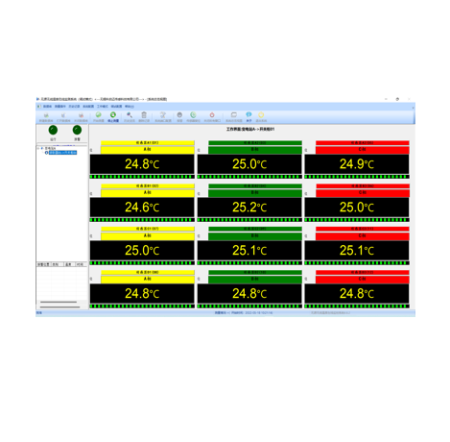Click the green alarm status indicator lamp

77,130
